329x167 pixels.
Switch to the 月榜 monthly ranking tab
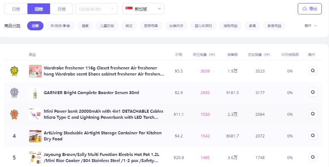point(61,9)
